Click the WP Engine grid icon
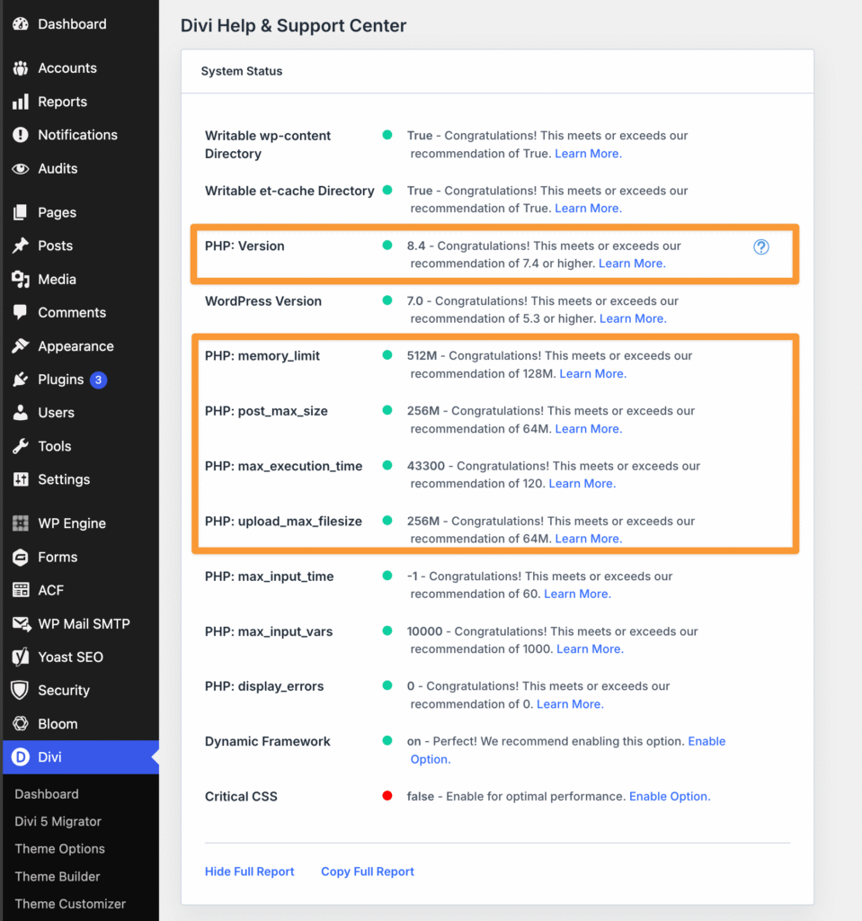Screen dimensions: 862x921 pos(21,523)
